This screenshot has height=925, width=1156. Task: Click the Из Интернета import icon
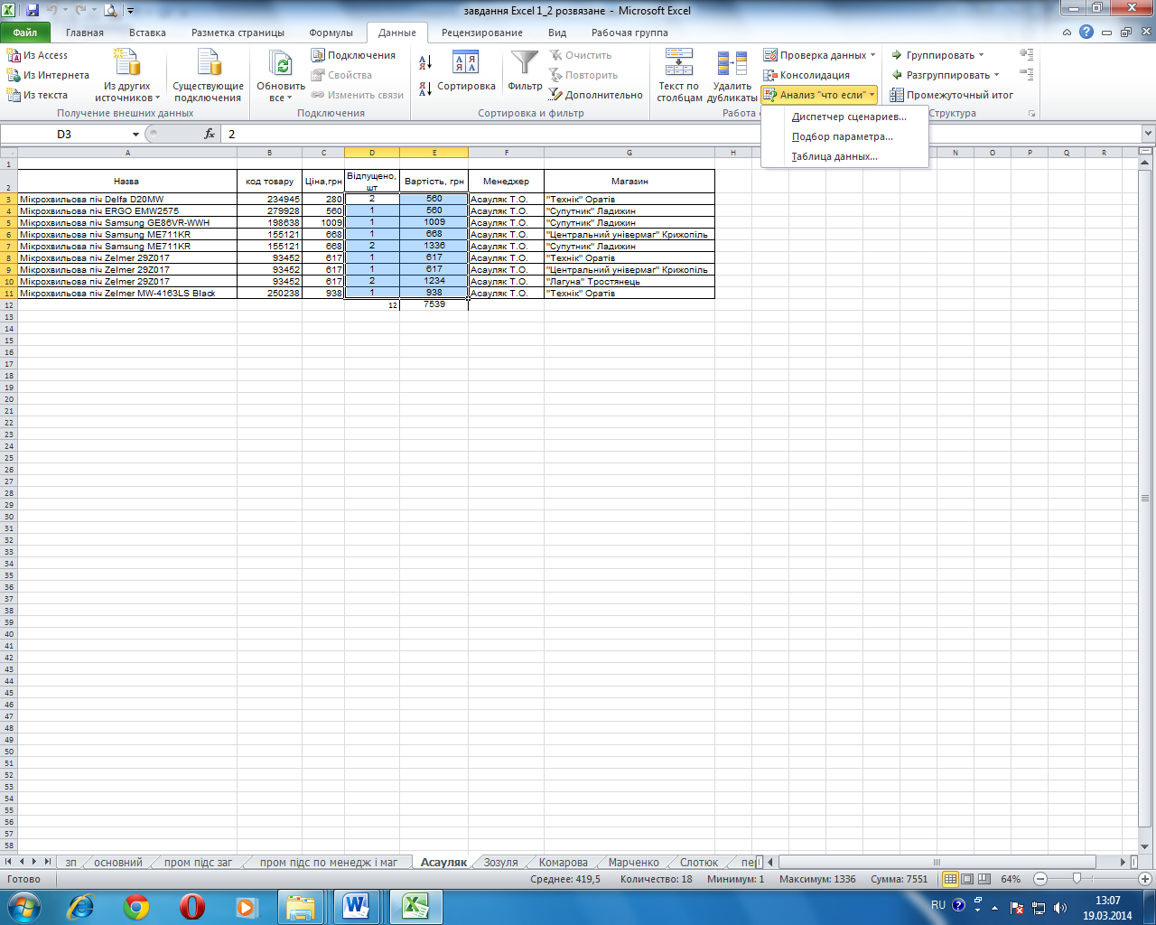14,75
